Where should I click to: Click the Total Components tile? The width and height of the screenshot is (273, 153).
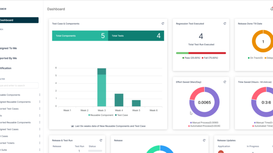tap(80, 36)
